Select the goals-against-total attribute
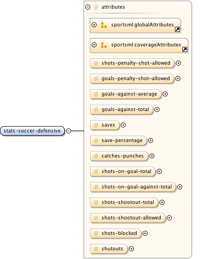 (122, 110)
